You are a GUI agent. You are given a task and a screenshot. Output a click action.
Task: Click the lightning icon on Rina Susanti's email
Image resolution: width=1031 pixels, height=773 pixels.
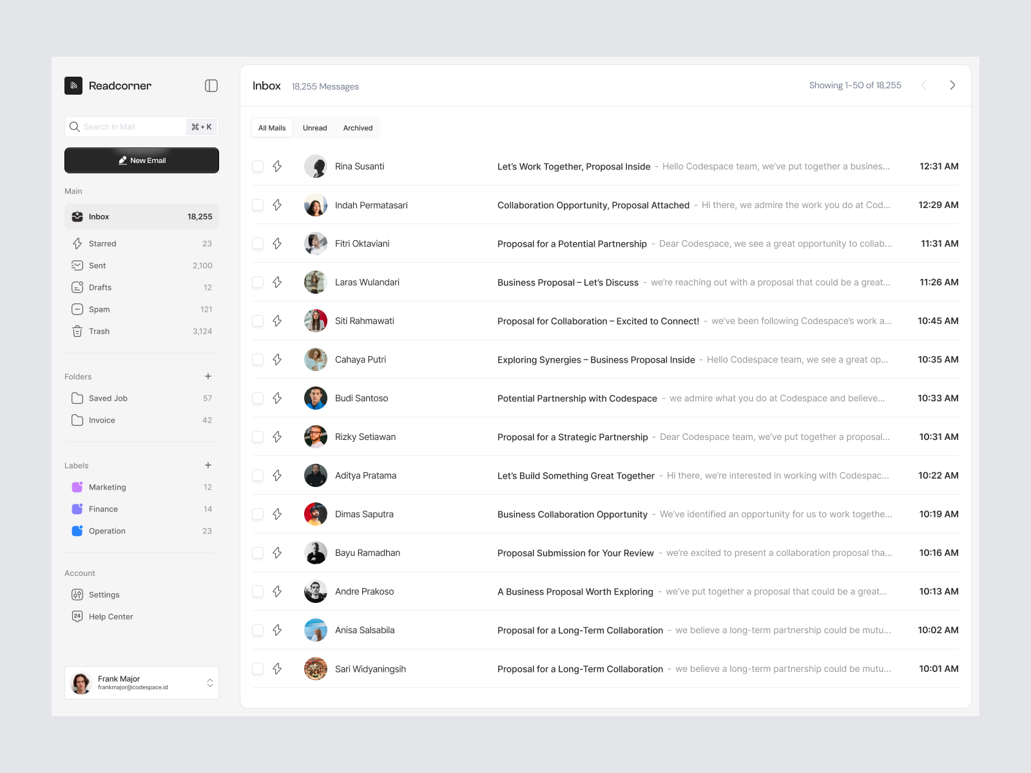(x=278, y=166)
